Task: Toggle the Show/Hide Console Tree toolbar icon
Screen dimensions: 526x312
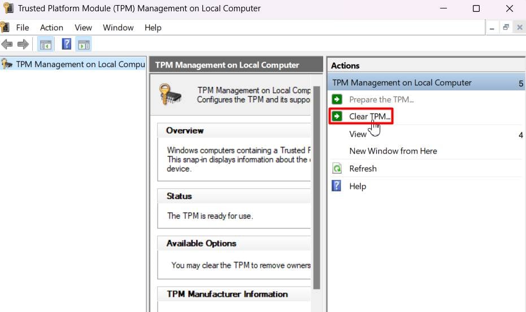Action: point(46,44)
